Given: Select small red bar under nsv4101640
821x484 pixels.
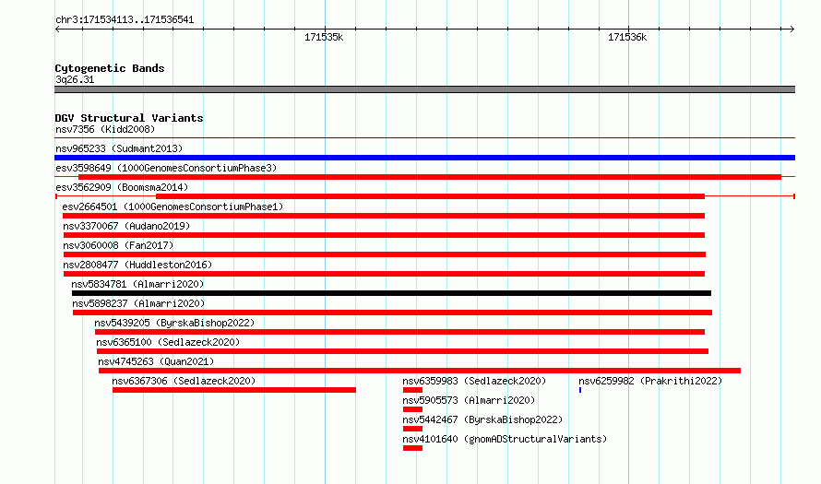Looking at the screenshot, I should tap(412, 448).
